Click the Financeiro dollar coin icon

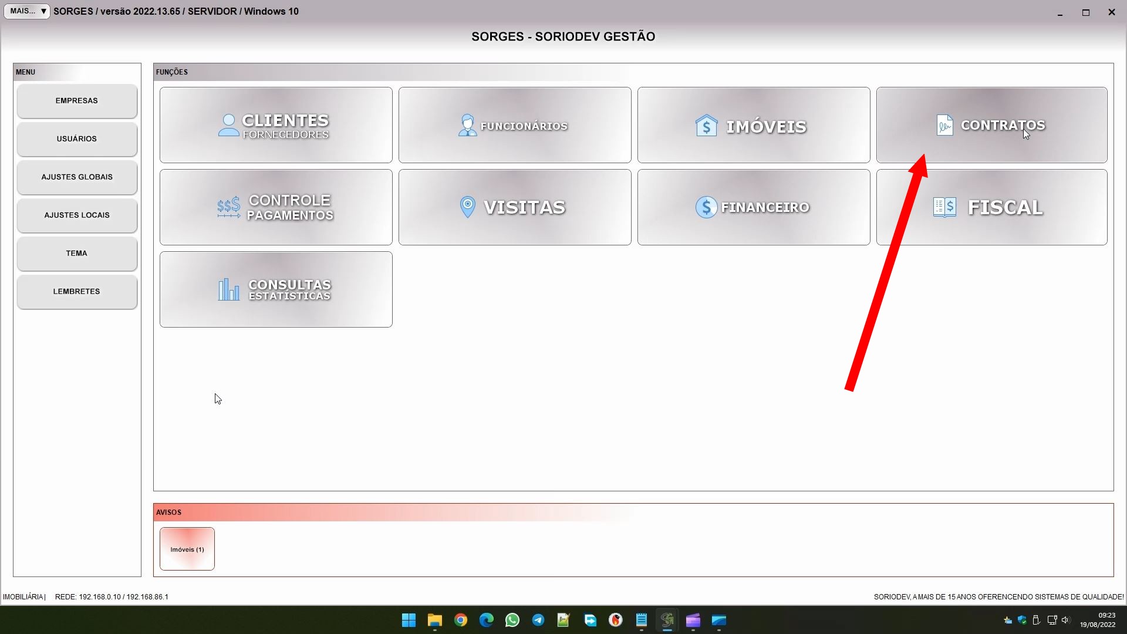coord(706,207)
